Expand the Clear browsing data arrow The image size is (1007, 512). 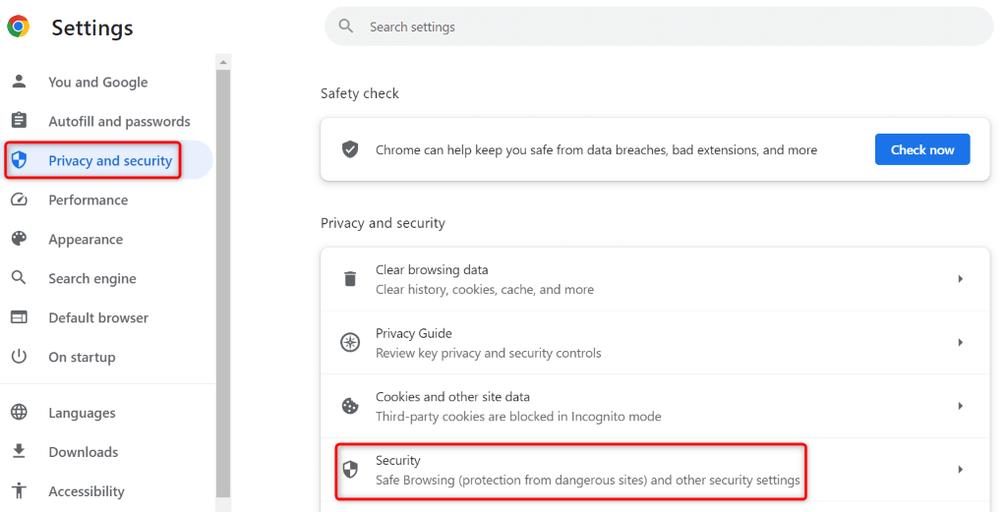pos(960,279)
